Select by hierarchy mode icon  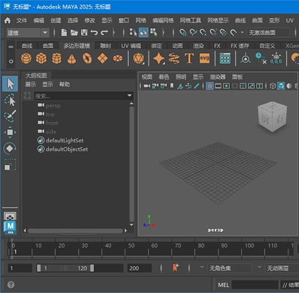[x=133, y=32]
